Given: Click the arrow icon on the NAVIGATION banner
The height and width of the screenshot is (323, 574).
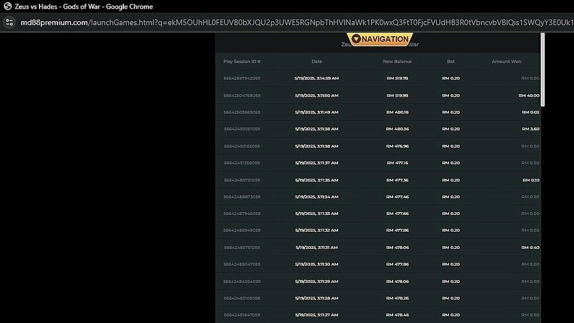Looking at the screenshot, I should (356, 39).
